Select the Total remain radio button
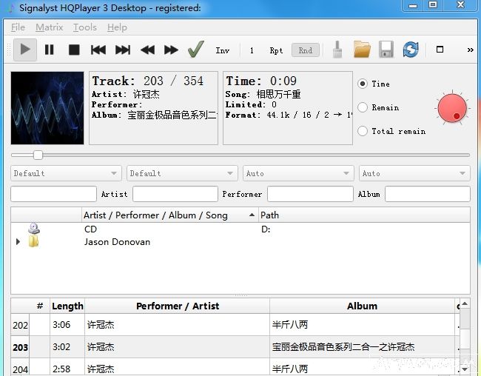The image size is (481, 376). 363,131
